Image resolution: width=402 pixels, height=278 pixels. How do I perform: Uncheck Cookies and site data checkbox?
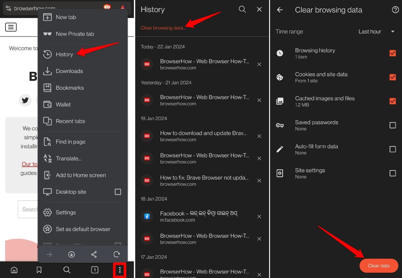click(x=393, y=77)
